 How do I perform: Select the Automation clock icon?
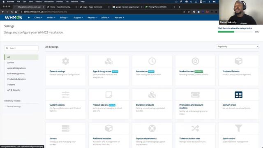152,61
